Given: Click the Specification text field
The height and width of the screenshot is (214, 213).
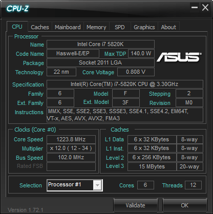Looking at the screenshot, I should click(x=125, y=84).
